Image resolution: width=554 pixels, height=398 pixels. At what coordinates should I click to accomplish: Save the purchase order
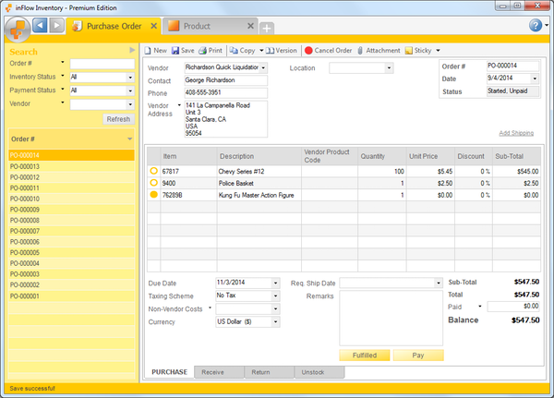(175, 50)
